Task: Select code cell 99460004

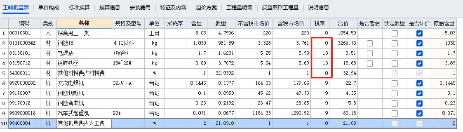Action: (24, 123)
